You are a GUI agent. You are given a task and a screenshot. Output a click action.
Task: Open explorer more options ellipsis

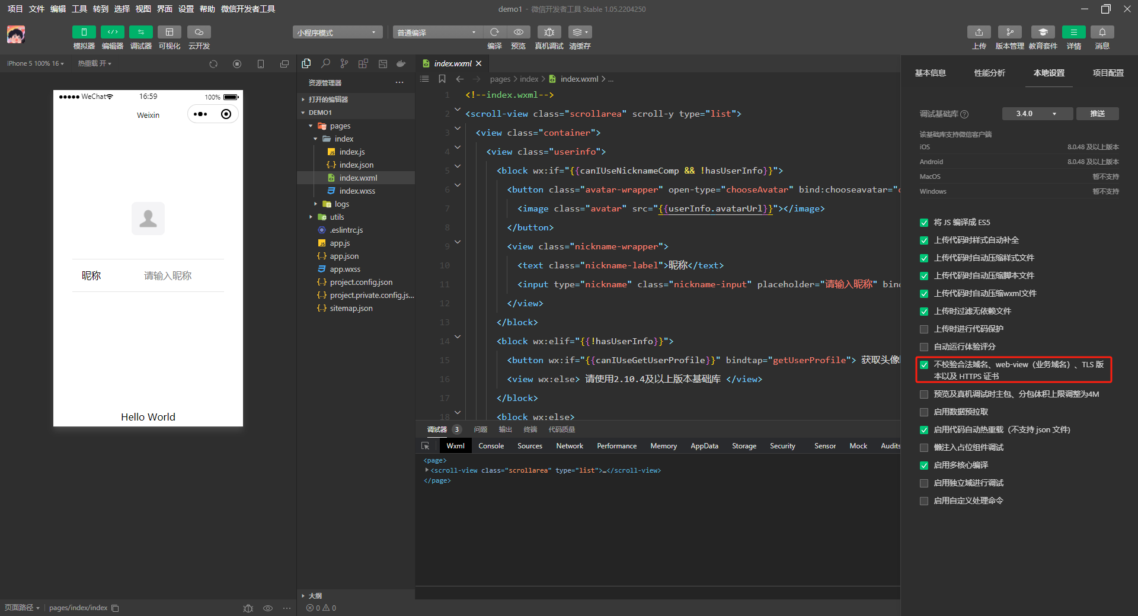click(399, 83)
